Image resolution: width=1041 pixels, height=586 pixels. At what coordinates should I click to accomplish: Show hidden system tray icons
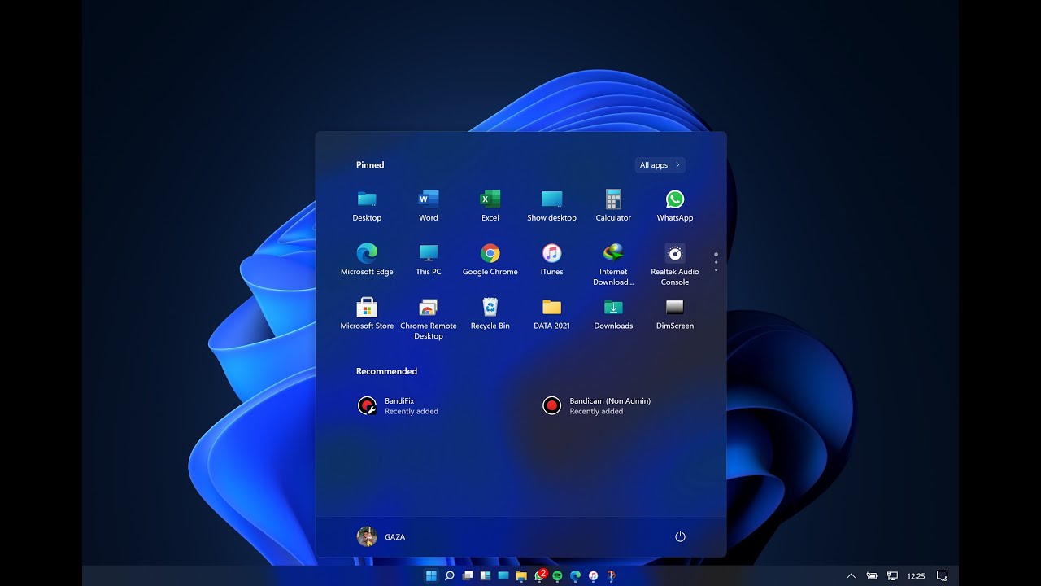tap(851, 575)
